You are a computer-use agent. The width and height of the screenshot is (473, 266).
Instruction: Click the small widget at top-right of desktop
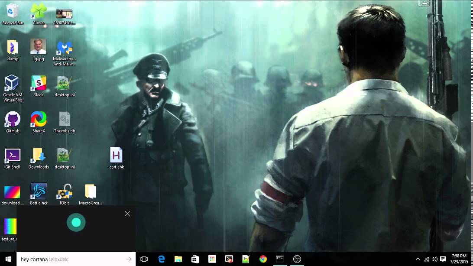[x=424, y=3]
